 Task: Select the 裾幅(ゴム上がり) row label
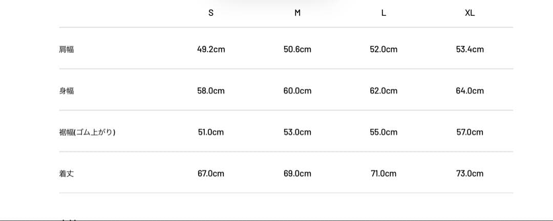click(87, 132)
